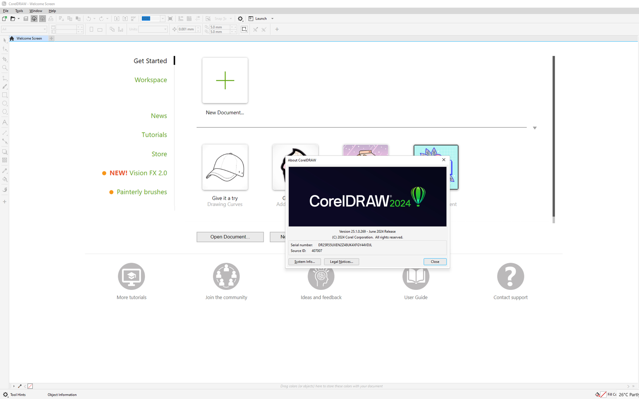The image size is (639, 399).
Task: Click System Info in About dialog
Action: 305,262
